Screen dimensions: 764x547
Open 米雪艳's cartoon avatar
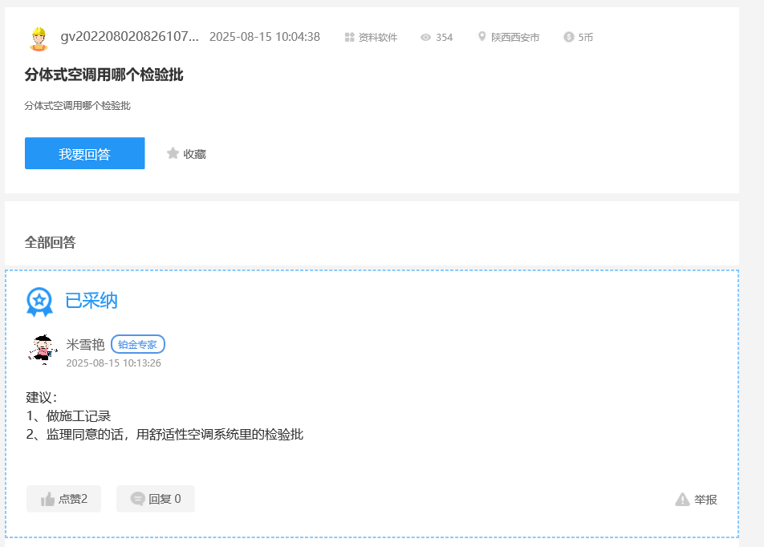coord(43,349)
